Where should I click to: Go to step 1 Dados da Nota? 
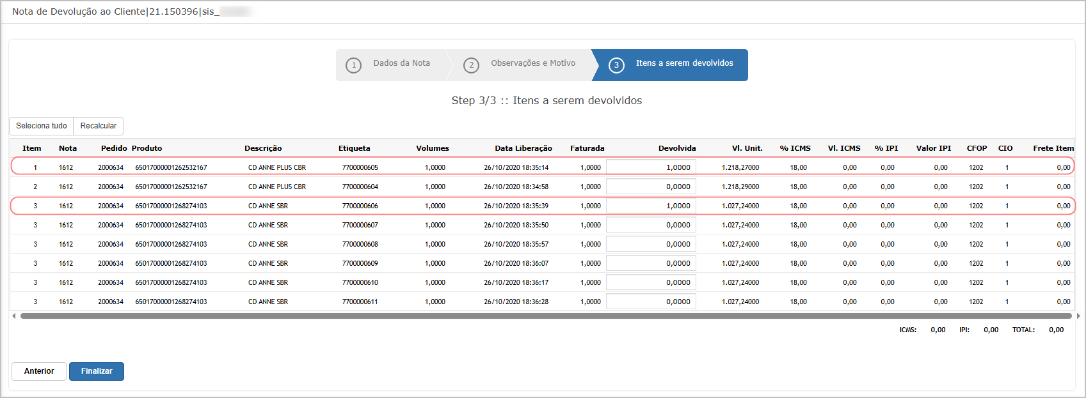(x=390, y=65)
